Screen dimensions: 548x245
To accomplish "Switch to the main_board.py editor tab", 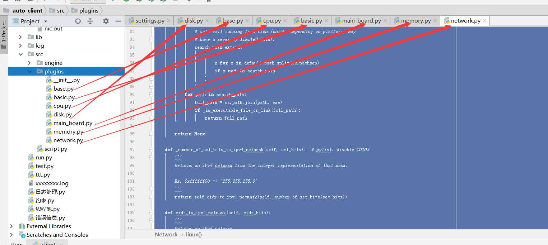I will click(361, 21).
